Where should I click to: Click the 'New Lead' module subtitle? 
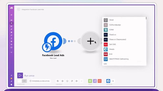click(53, 58)
